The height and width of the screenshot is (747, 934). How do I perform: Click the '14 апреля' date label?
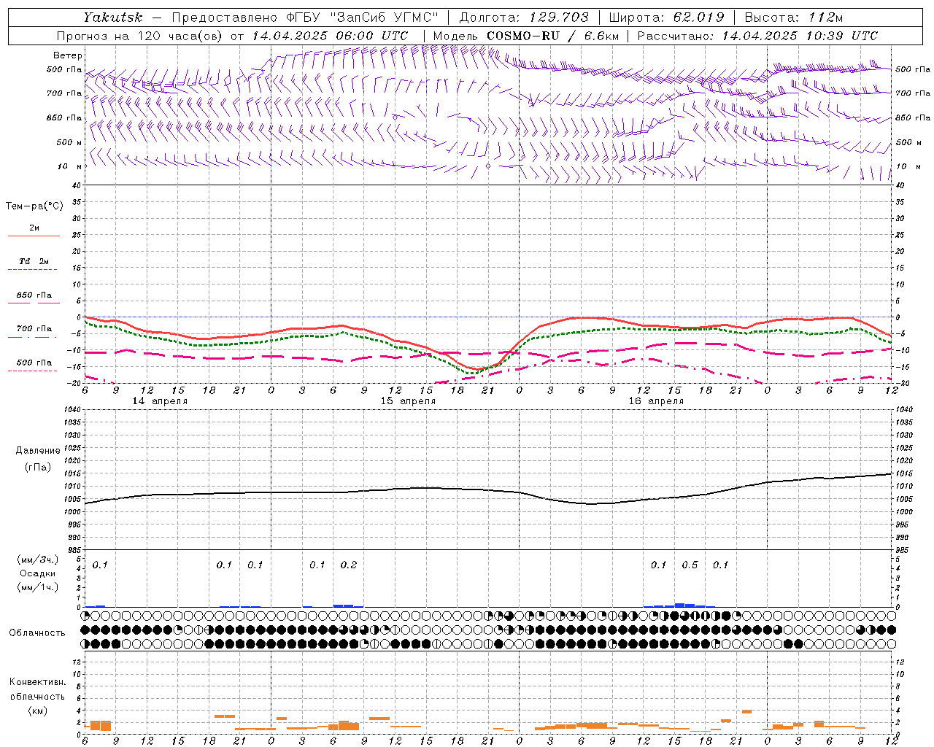coord(160,401)
